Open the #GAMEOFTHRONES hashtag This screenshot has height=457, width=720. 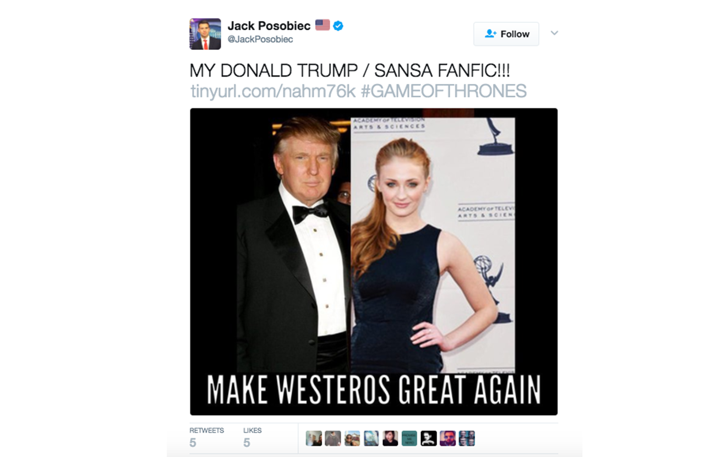(x=444, y=91)
